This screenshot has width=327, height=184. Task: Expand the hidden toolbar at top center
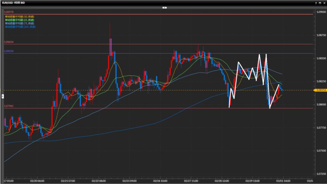coord(164,7)
